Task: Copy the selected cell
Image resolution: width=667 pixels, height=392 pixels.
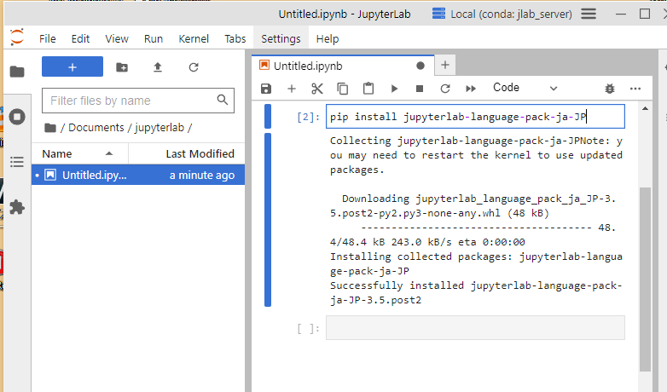Action: (342, 89)
